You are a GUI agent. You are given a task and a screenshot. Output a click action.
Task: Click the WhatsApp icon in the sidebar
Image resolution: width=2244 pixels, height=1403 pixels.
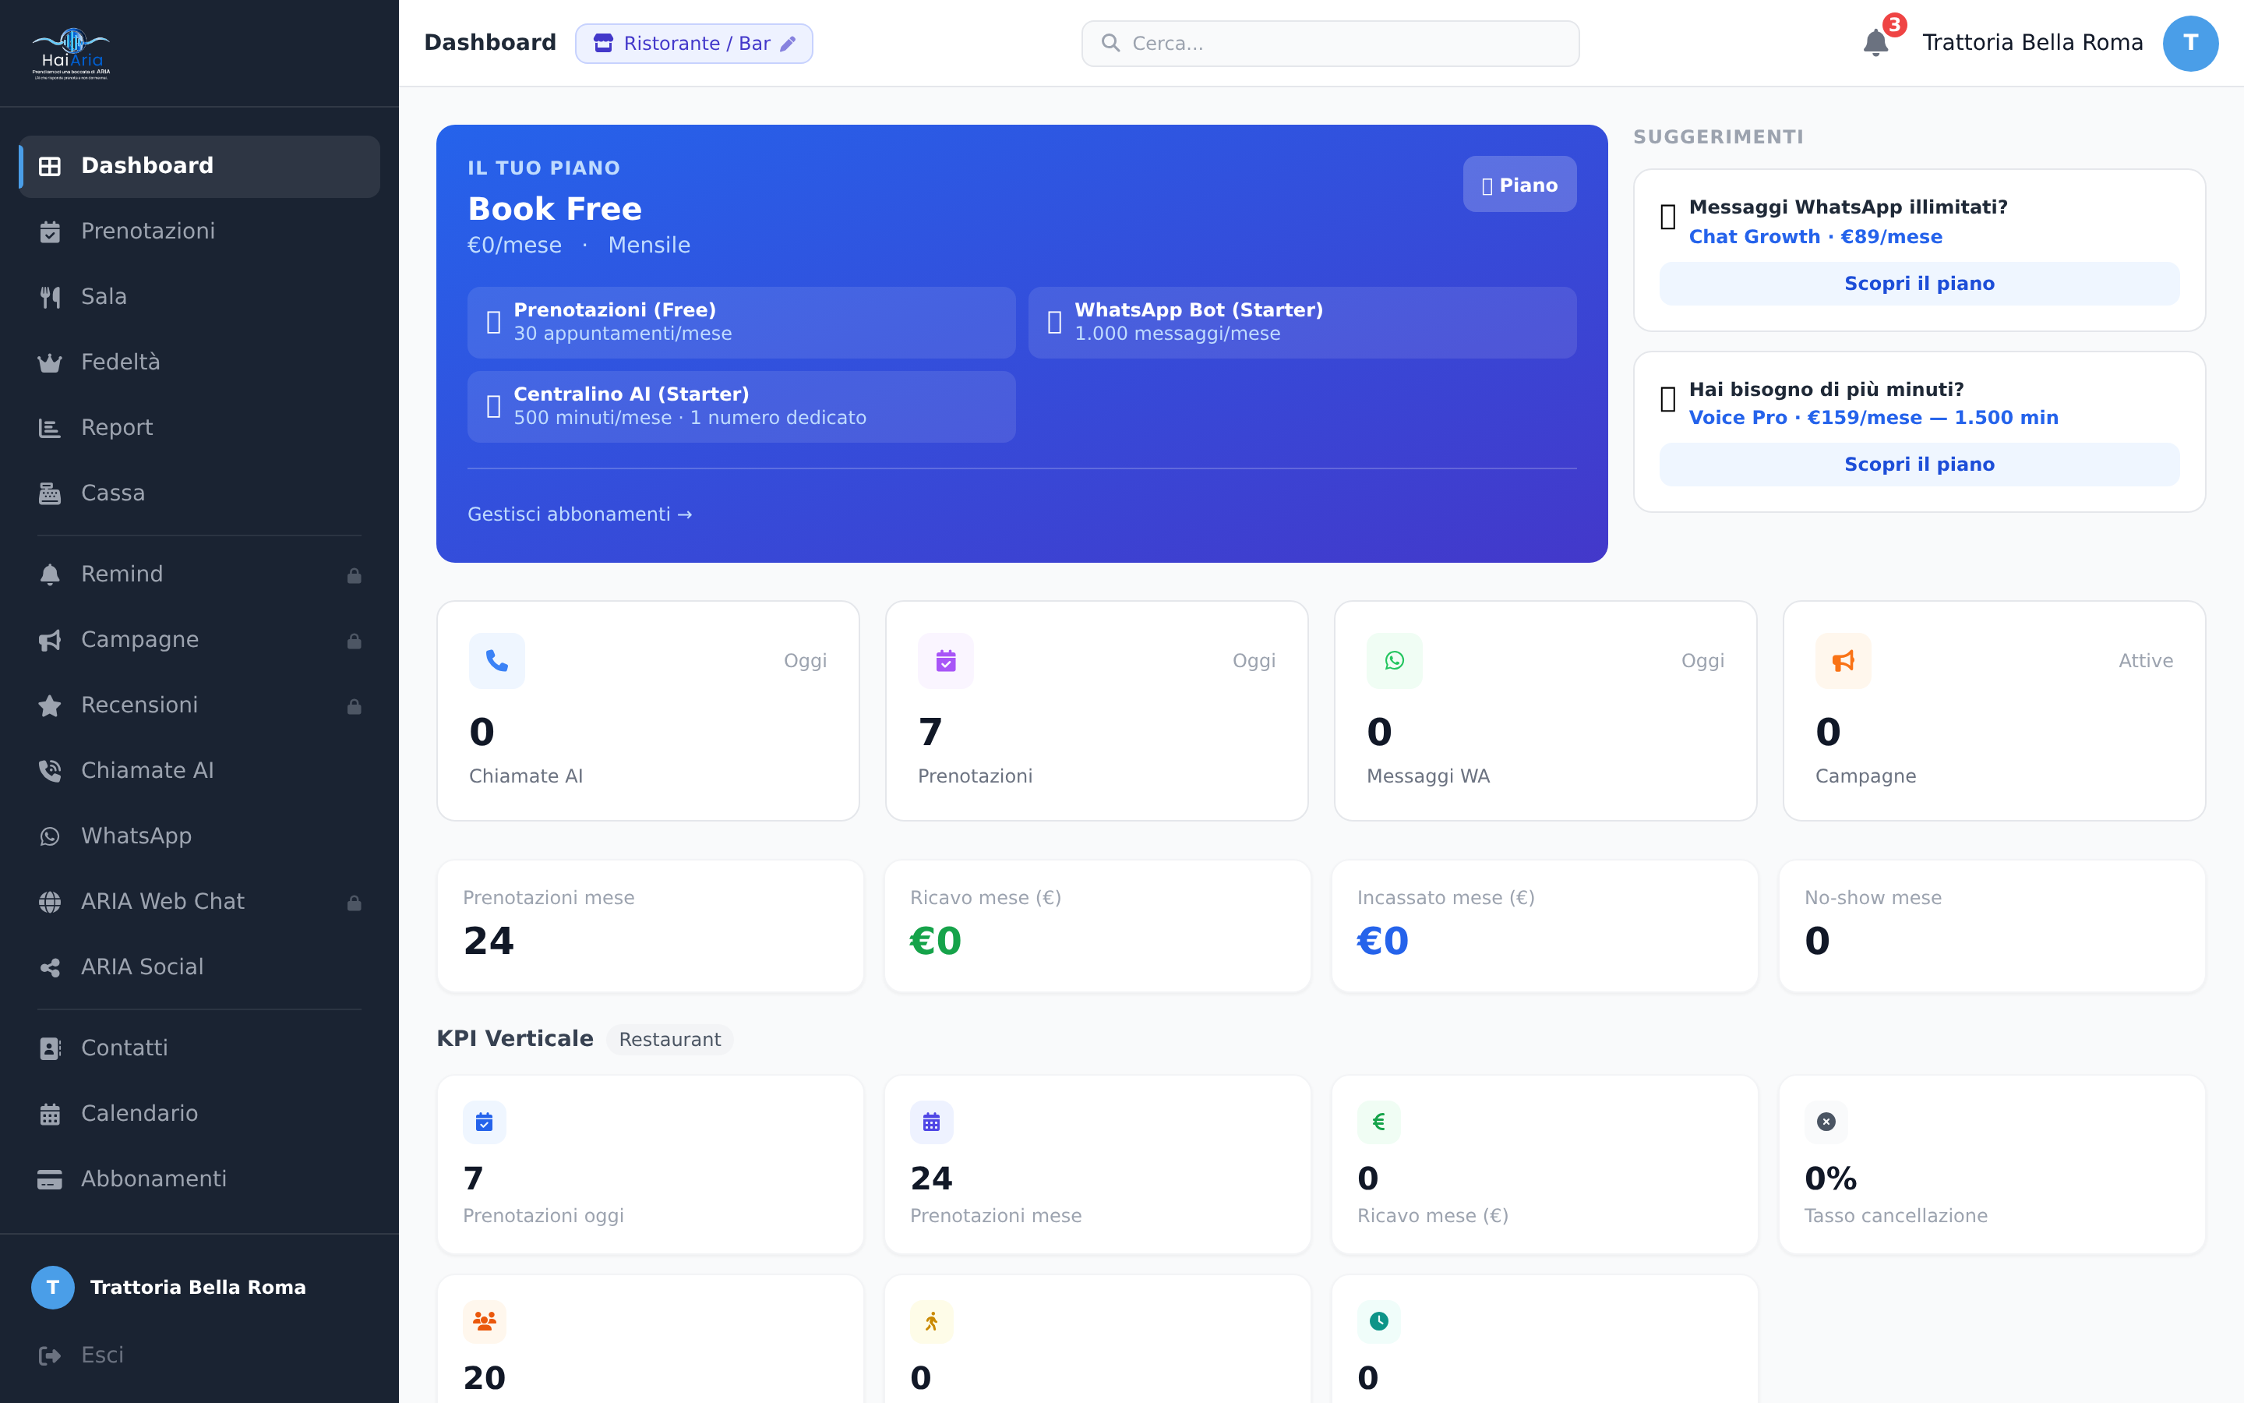click(50, 837)
